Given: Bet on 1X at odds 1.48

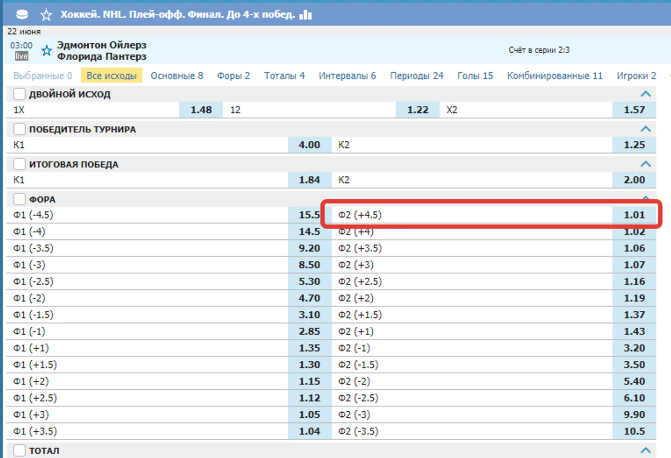Looking at the screenshot, I should pyautogui.click(x=201, y=110).
